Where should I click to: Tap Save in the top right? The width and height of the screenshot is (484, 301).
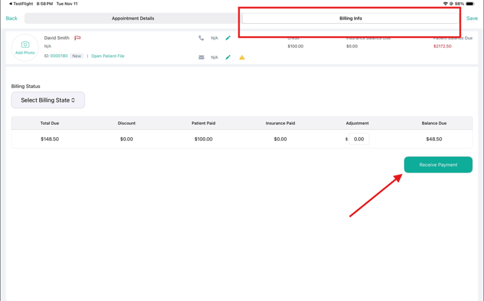(472, 18)
